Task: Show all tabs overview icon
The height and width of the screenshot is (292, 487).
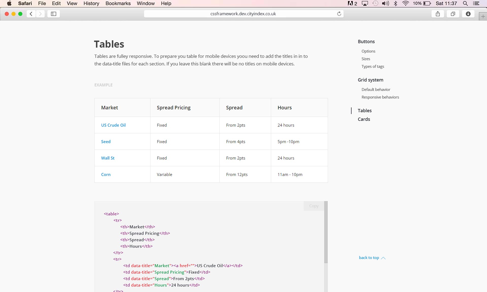Action: pyautogui.click(x=453, y=14)
